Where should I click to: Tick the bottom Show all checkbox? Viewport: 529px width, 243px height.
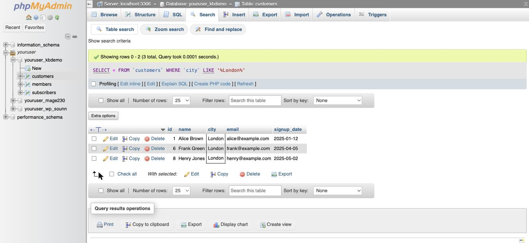pos(101,191)
